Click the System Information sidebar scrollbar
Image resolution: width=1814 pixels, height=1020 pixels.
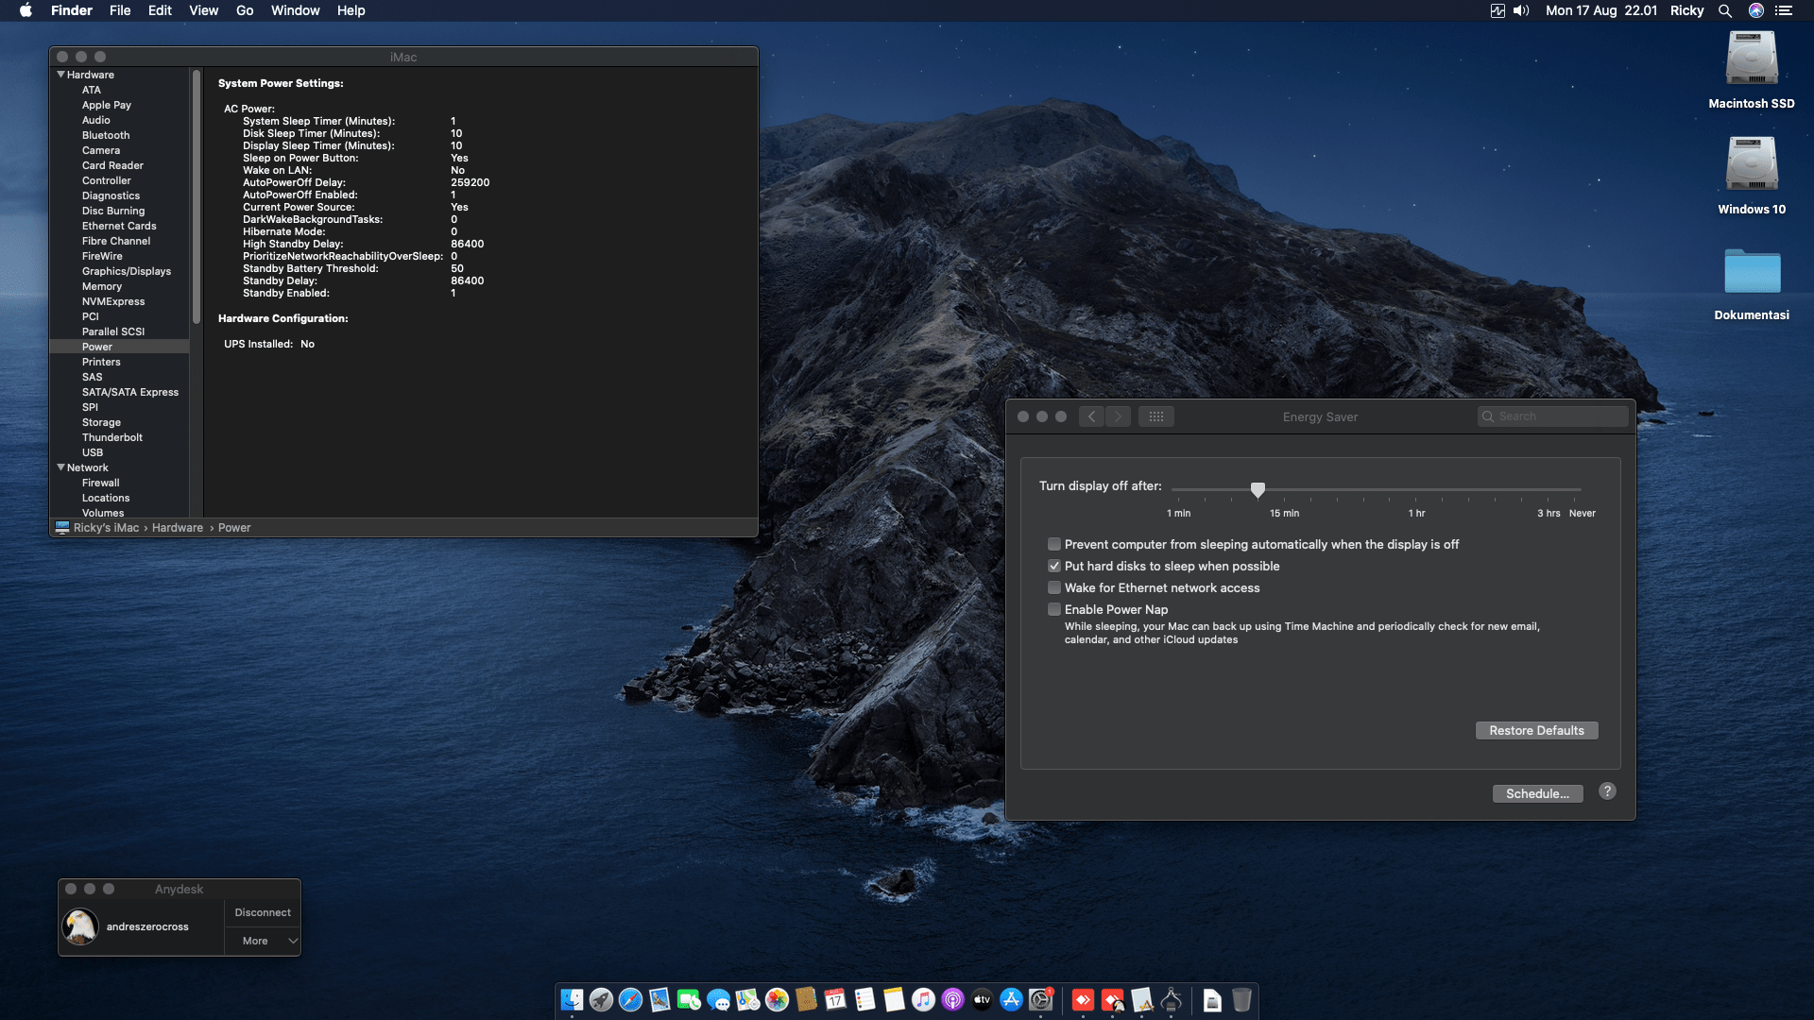197,196
